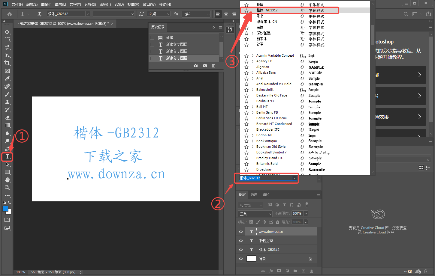Open the 滤镜(T) menu

click(105, 4)
